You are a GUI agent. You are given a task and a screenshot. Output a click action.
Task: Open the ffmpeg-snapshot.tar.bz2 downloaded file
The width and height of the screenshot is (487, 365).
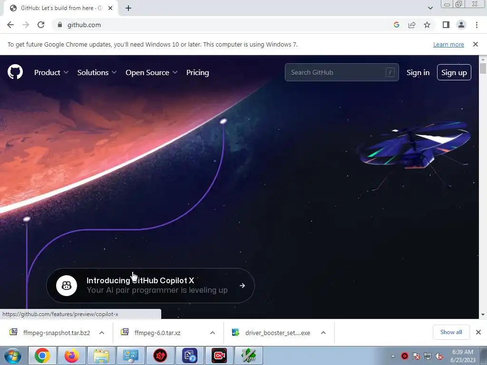[x=57, y=333]
